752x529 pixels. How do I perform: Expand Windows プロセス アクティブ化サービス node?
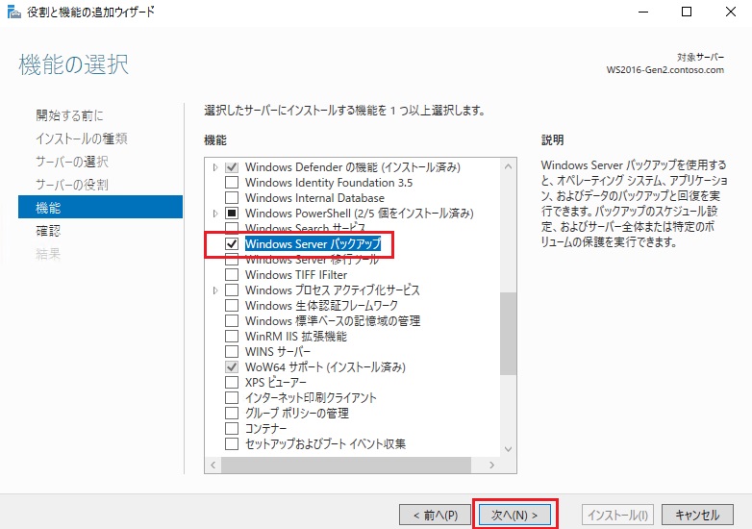215,290
